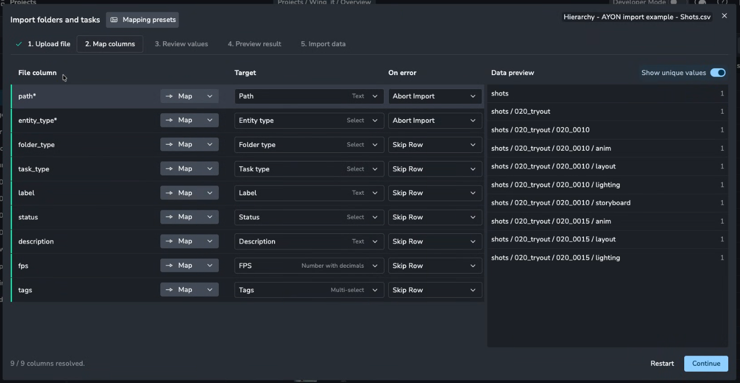Select the task_type file column row
Screen dimensions: 740x383
click(x=247, y=168)
